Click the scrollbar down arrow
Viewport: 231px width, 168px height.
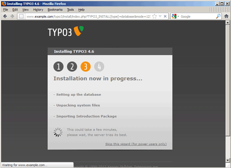coord(228,160)
